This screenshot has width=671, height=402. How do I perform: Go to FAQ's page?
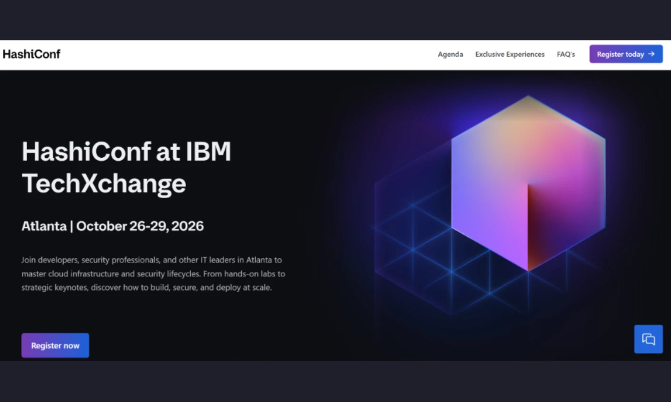click(x=566, y=54)
